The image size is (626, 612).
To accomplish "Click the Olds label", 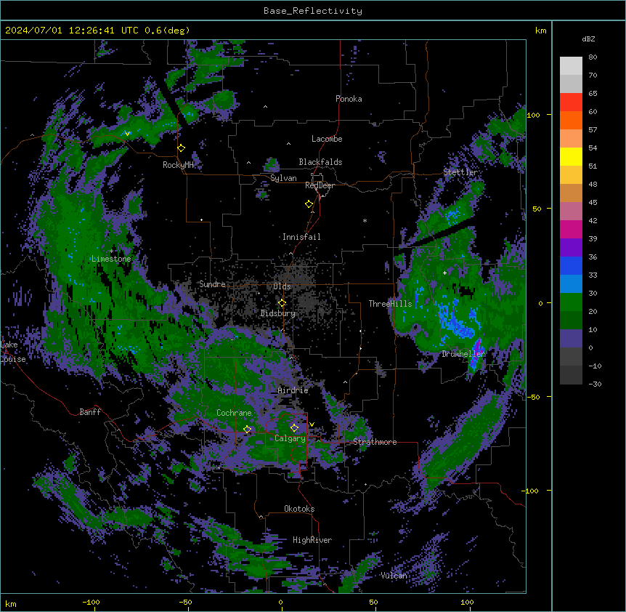I will tap(282, 286).
